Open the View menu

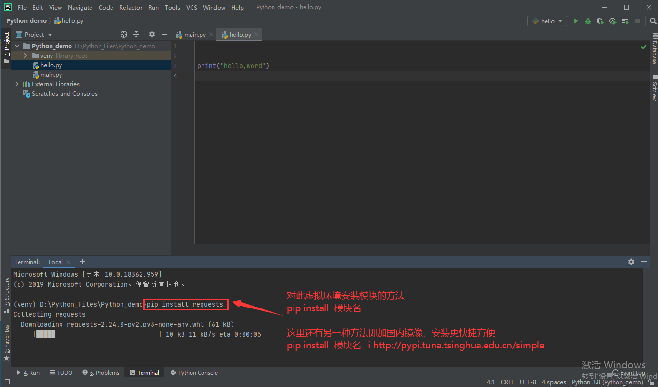(x=55, y=7)
